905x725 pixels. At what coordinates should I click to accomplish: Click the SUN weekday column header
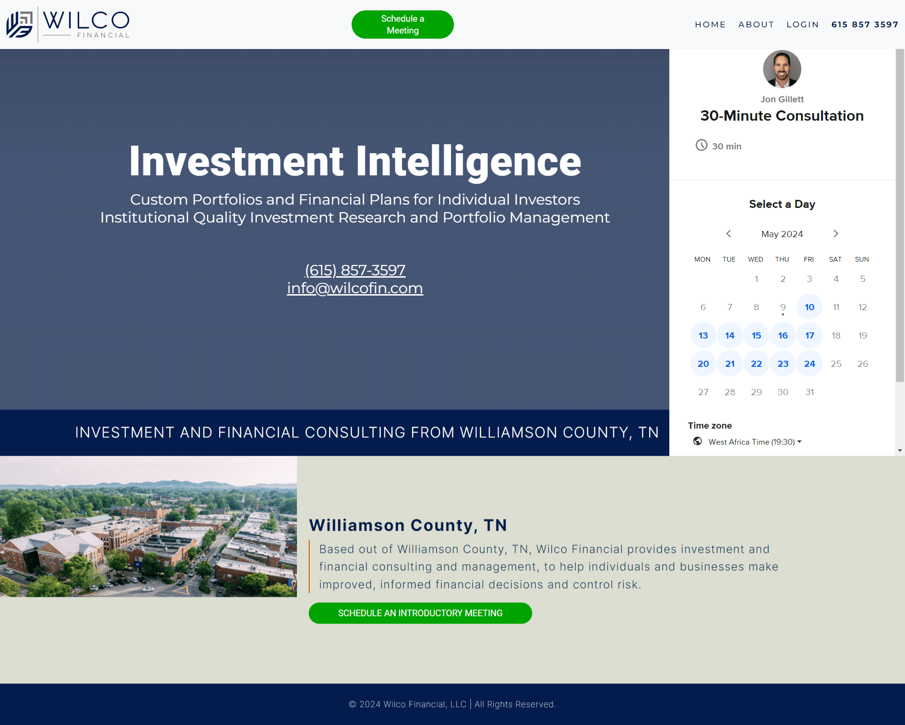coord(862,259)
